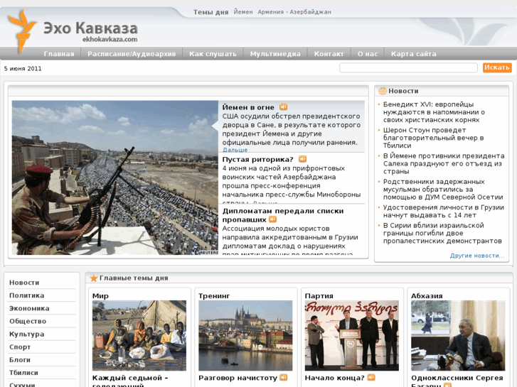Select Спорт in the left sidebar

point(20,347)
